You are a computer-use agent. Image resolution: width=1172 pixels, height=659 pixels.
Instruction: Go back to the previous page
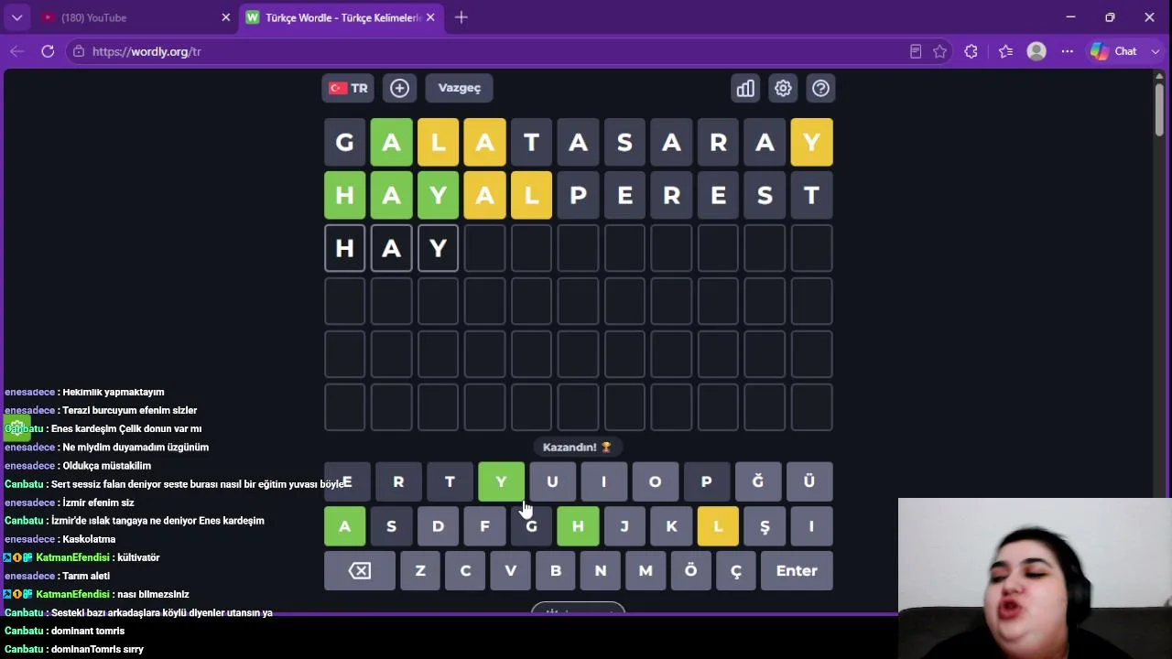16,51
